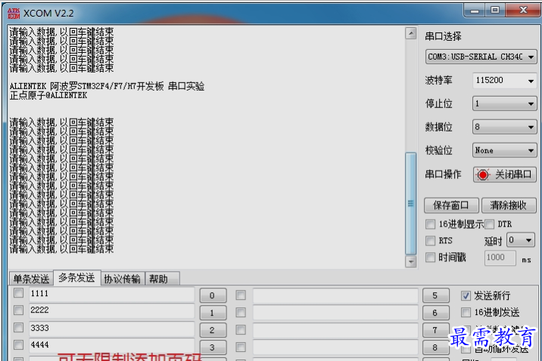This screenshot has height=361, width=542.
Task: Enable the 时间戳 timestamp checkbox
Action: (x=431, y=257)
